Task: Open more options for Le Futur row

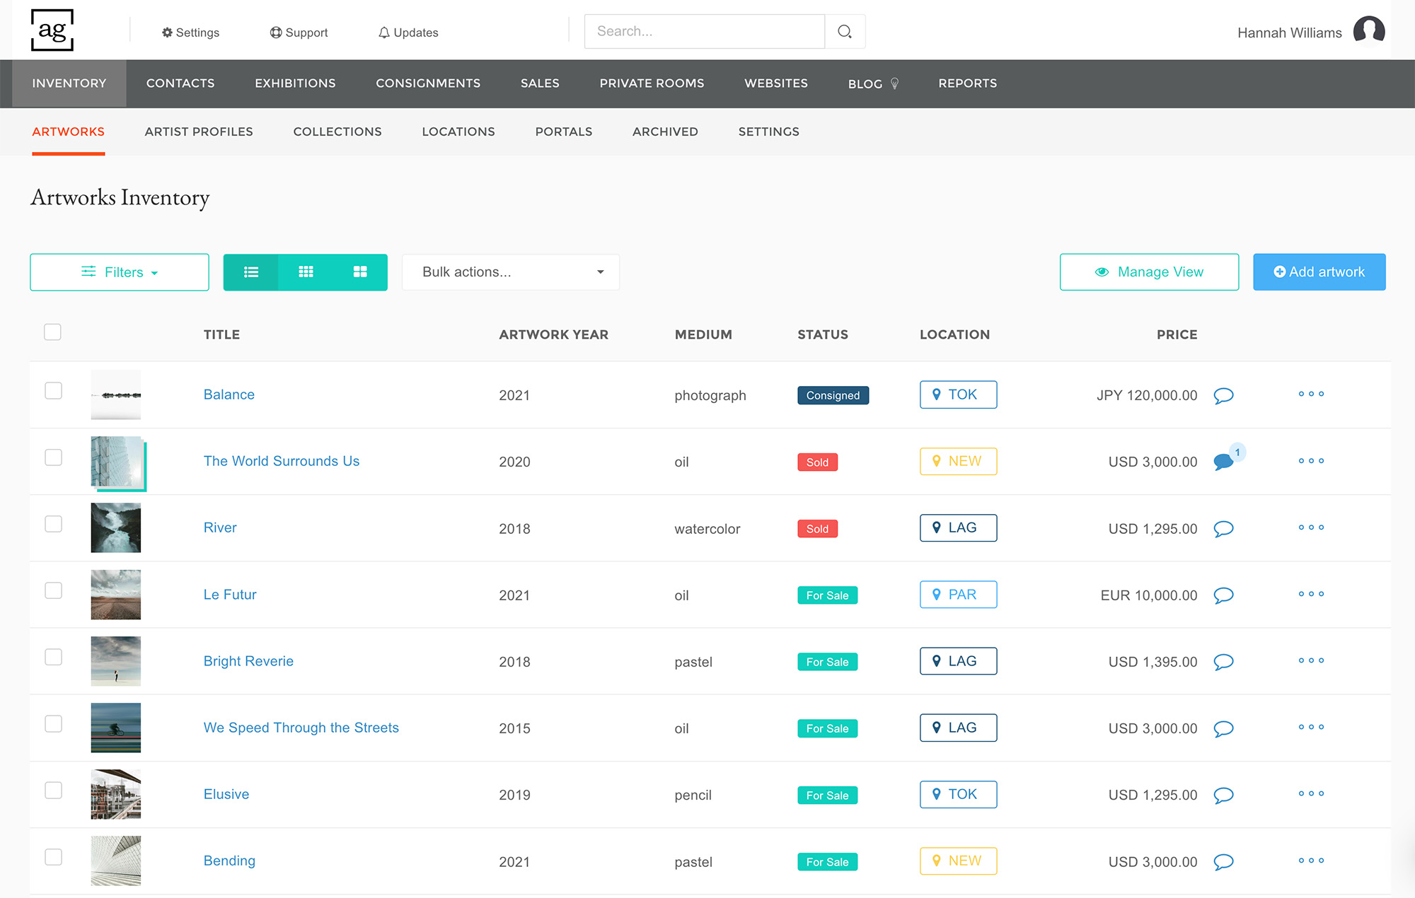Action: click(1311, 594)
